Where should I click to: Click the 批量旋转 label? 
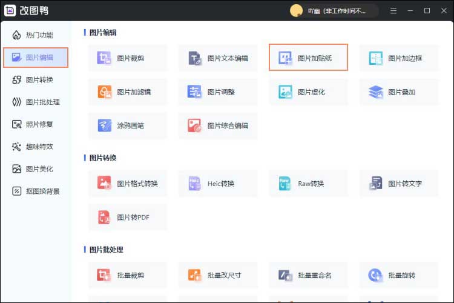click(x=402, y=275)
